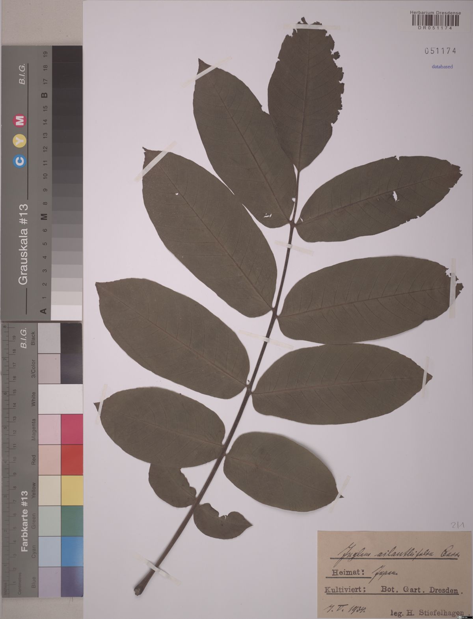Click the cyan C circle on Grauskala card
The height and width of the screenshot is (619, 473).
click(20, 160)
